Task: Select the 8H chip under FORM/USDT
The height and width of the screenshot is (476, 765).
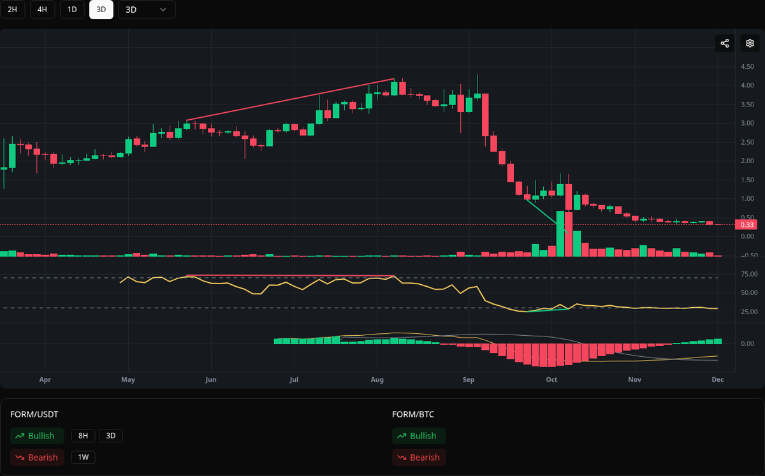Action: (x=82, y=435)
